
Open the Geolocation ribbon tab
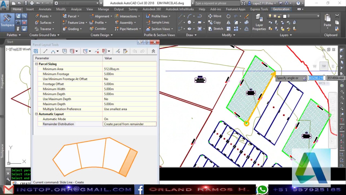(281, 9)
